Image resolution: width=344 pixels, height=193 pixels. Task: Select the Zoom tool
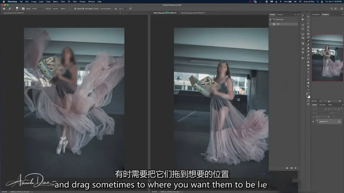point(308,86)
